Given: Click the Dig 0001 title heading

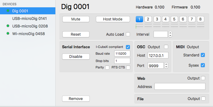Looking at the screenshot, I should click(x=75, y=7).
